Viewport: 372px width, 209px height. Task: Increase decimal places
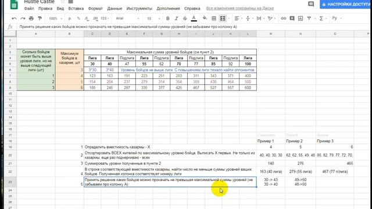(x=95, y=19)
